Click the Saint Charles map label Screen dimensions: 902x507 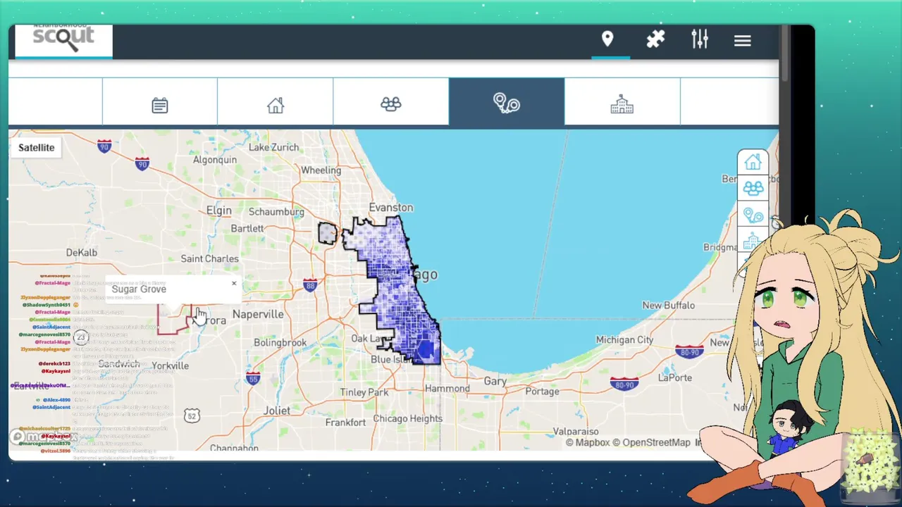(209, 258)
